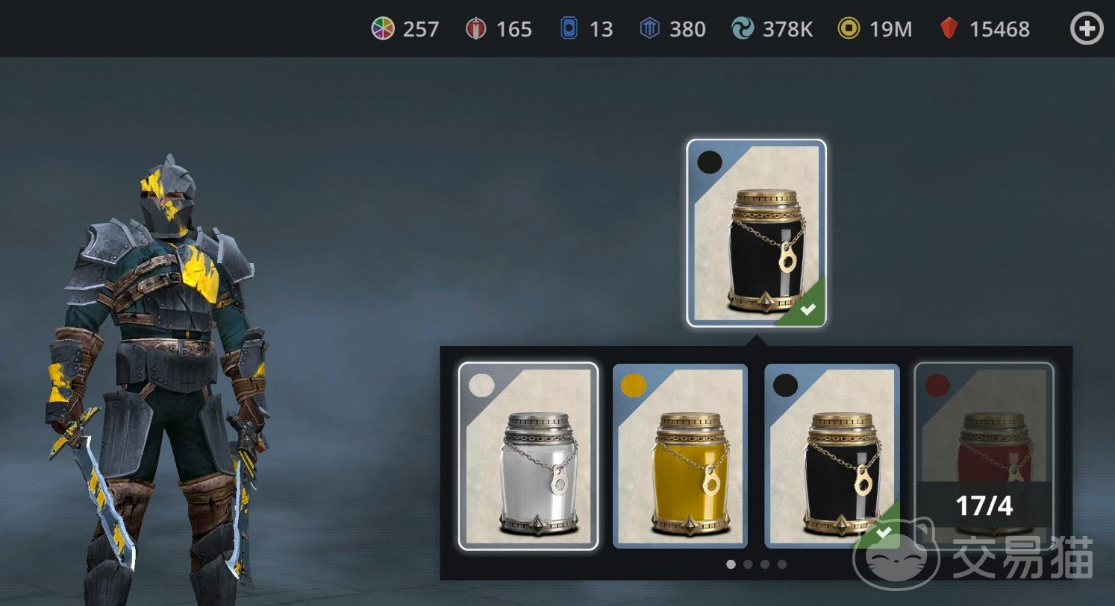Click the first page indicator dot

(731, 564)
